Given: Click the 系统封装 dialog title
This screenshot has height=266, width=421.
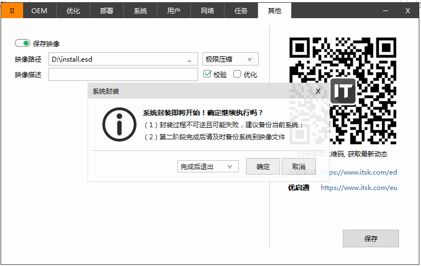Looking at the screenshot, I should point(106,91).
